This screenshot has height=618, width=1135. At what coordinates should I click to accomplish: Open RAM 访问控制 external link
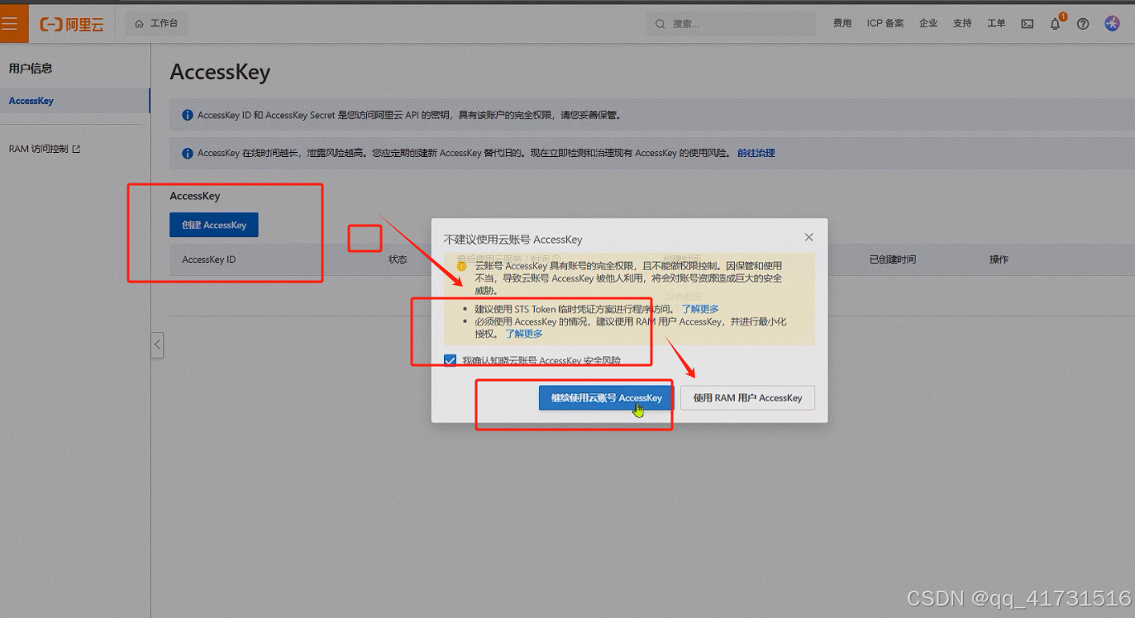(45, 150)
